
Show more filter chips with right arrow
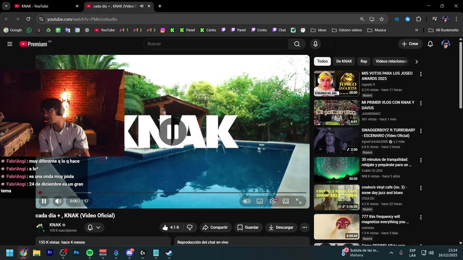coord(416,62)
